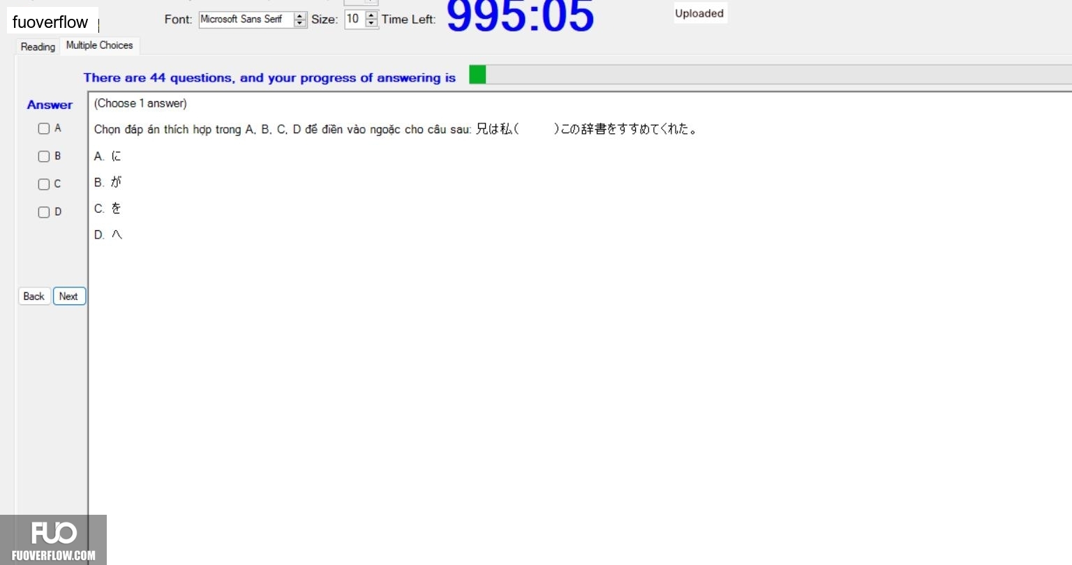Click option text C. を
Screen dimensions: 1072x565
107,209
